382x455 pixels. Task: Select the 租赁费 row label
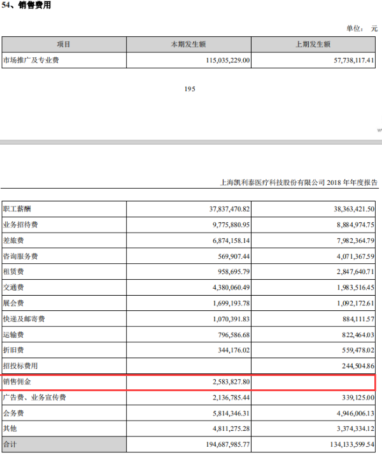13,272
